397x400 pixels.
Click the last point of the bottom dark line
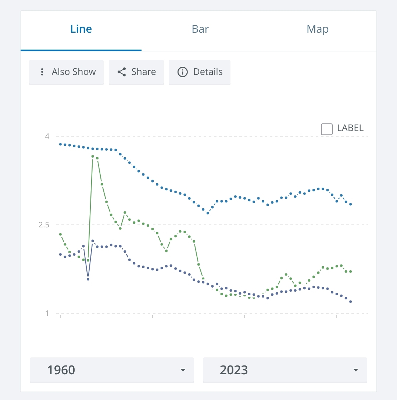pyautogui.click(x=351, y=302)
